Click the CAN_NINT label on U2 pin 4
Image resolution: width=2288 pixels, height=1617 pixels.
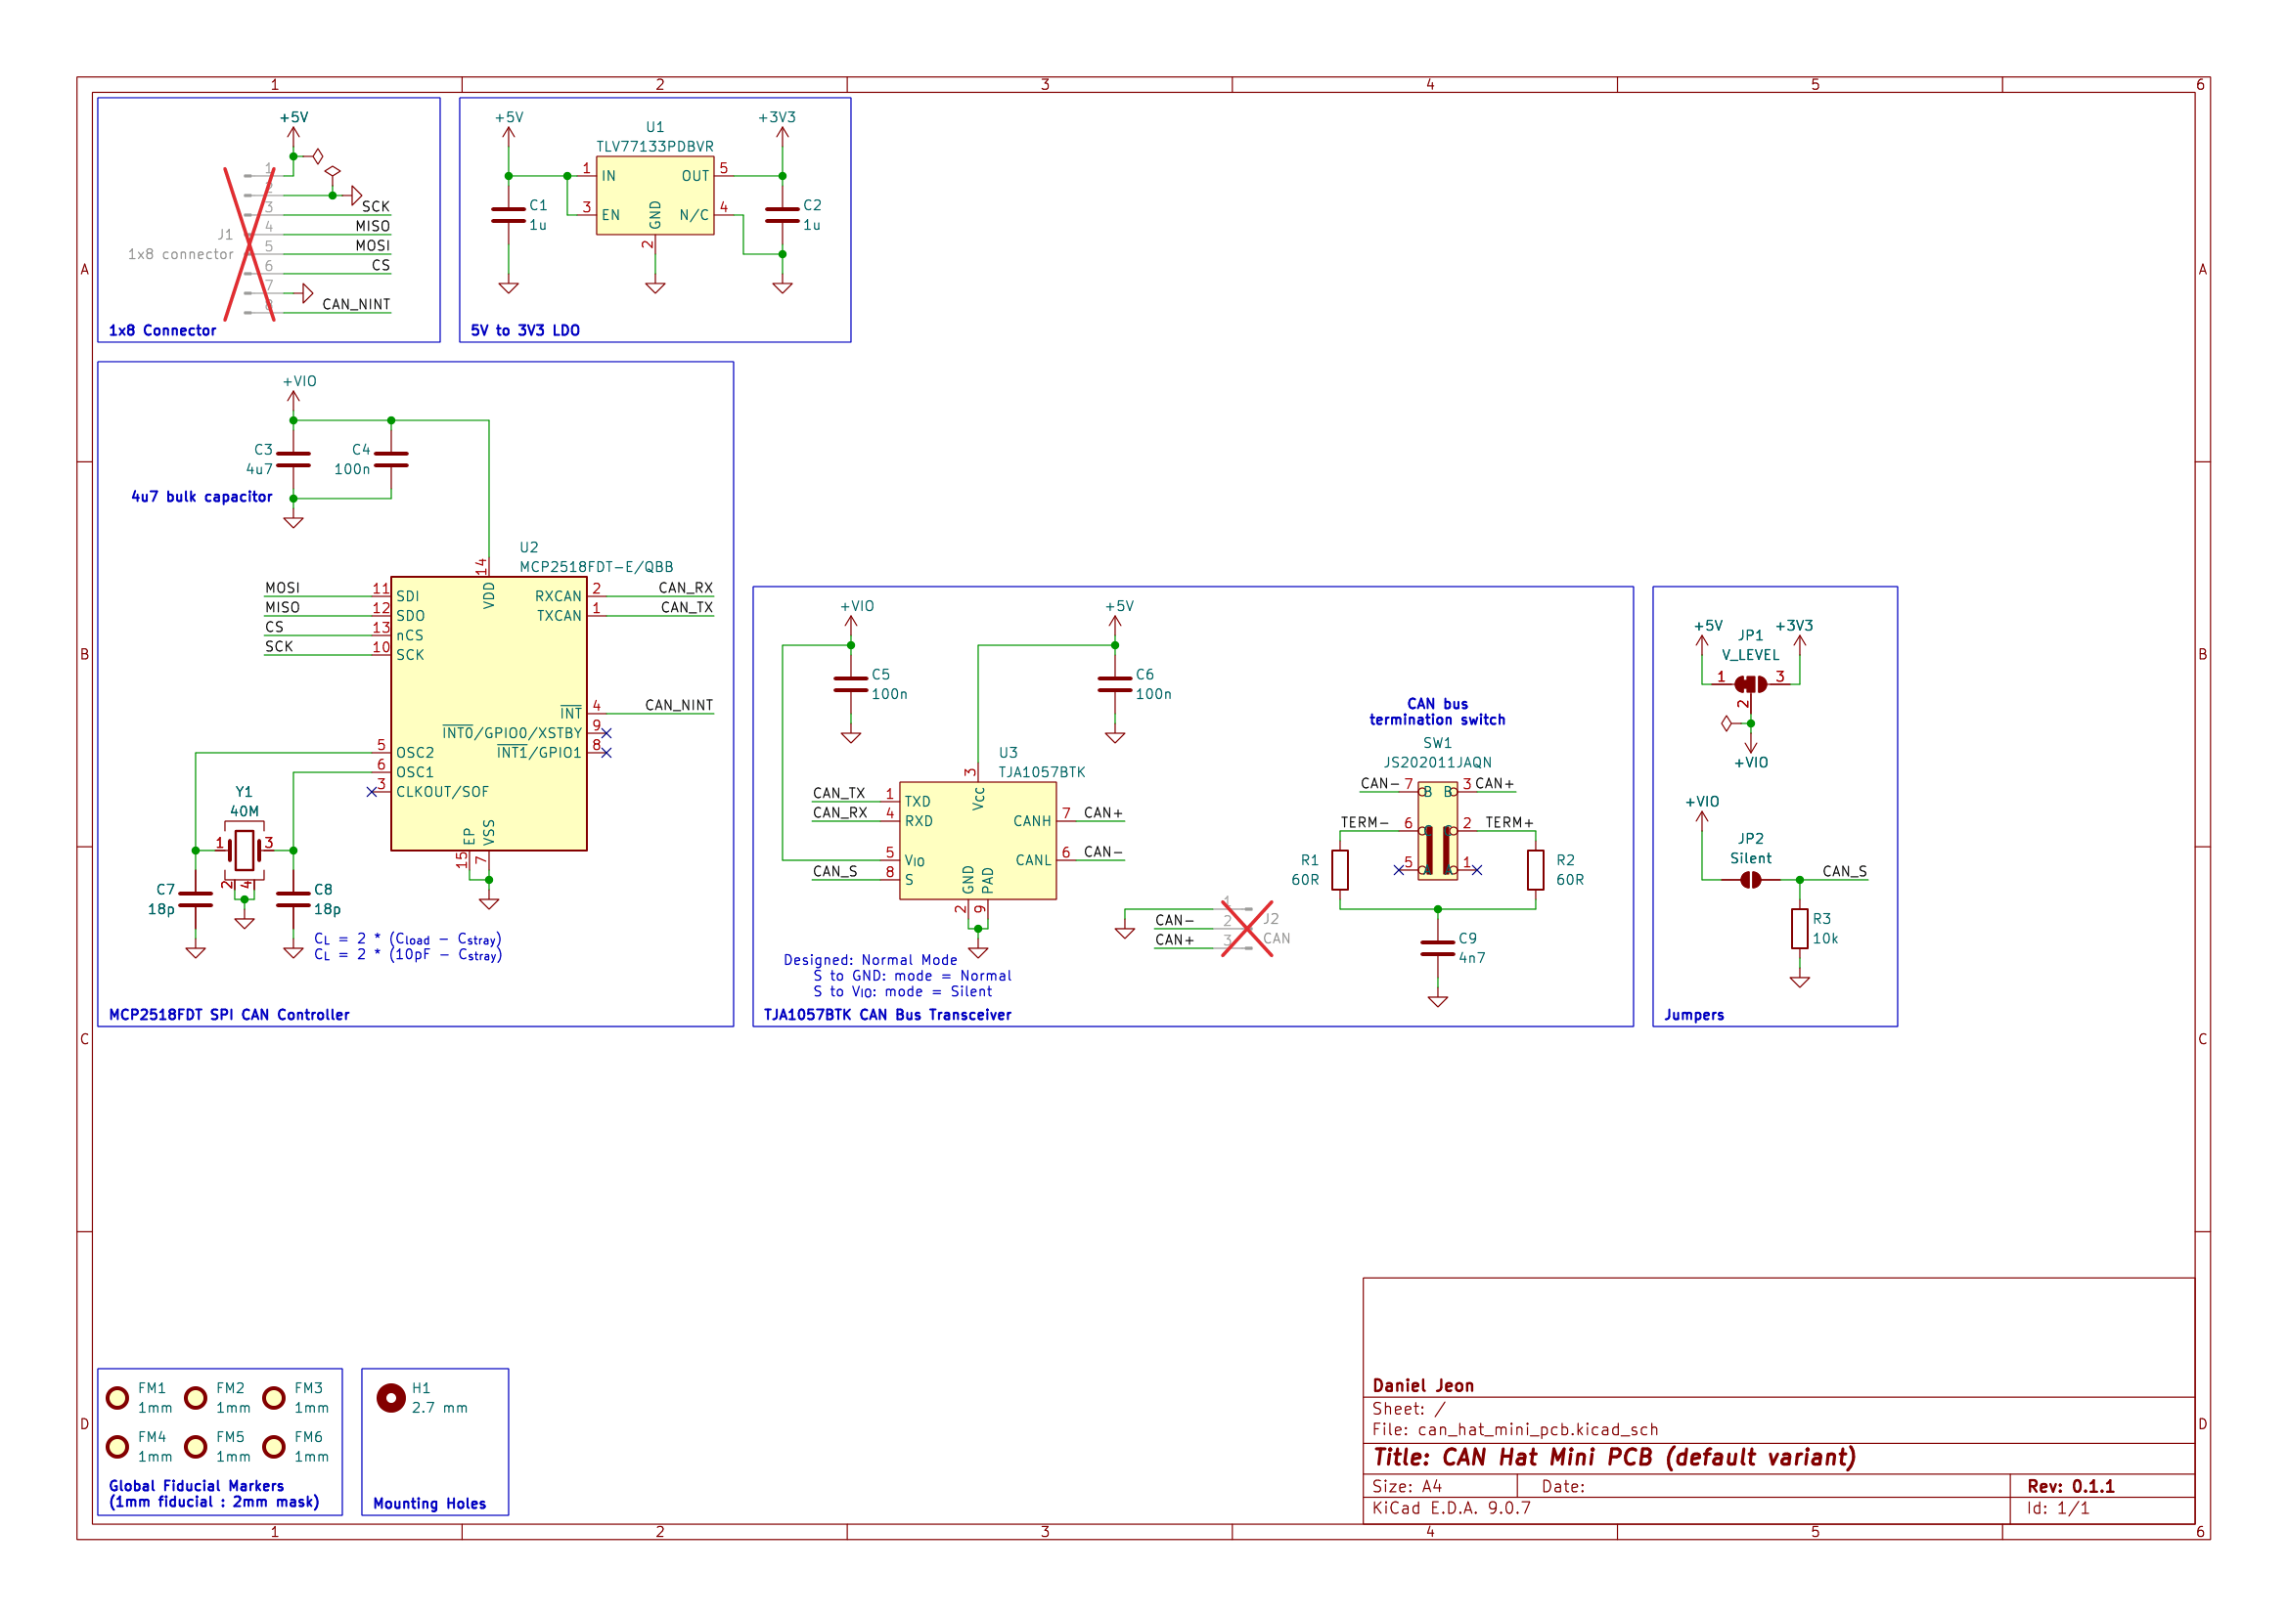pyautogui.click(x=679, y=705)
